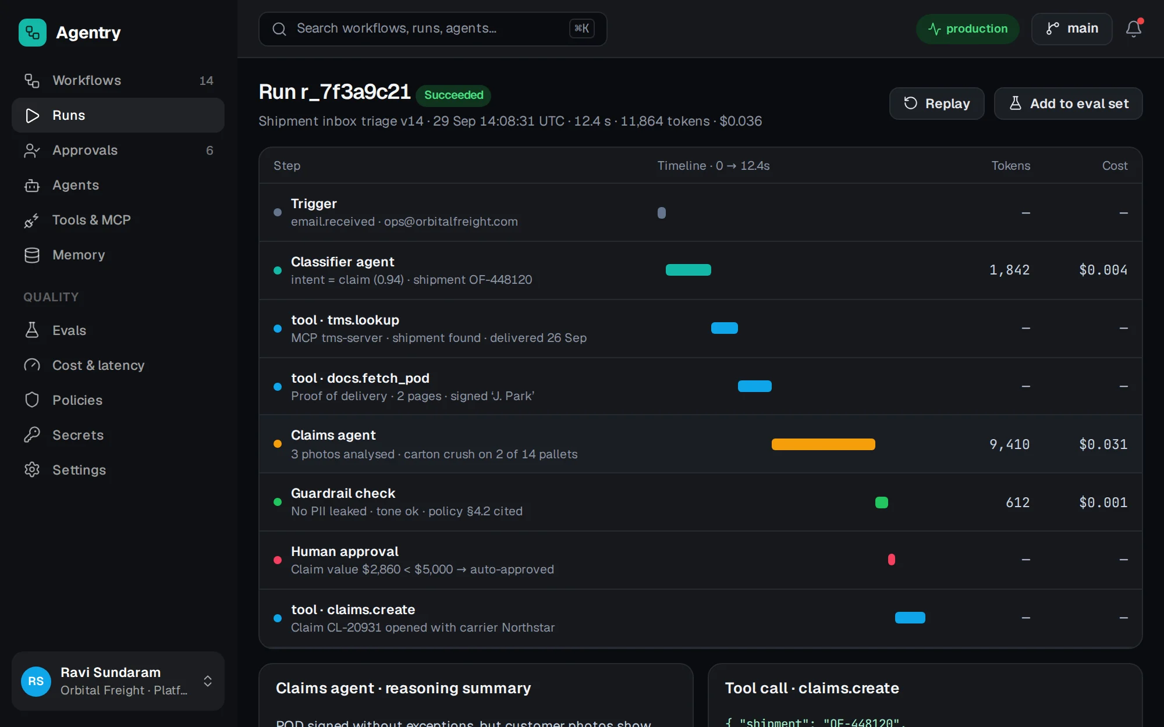
Task: Select the Classifier agent step
Action: tap(700, 270)
